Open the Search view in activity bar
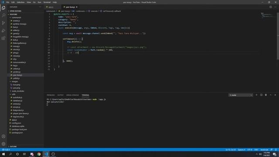 [3, 15]
